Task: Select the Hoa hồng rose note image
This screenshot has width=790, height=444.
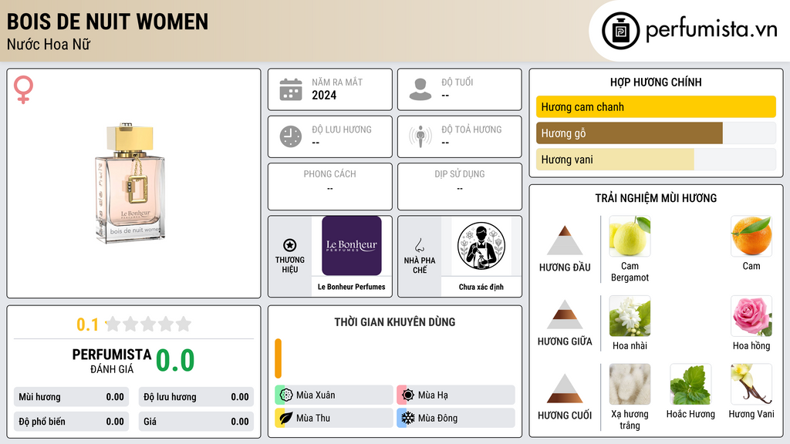Action: 751,316
